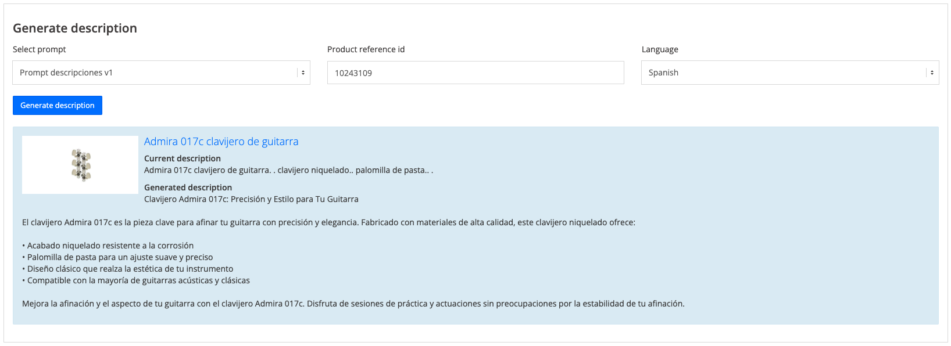Open the Admira 017c clavijero product link
This screenshot has width=951, height=346.
pos(221,142)
